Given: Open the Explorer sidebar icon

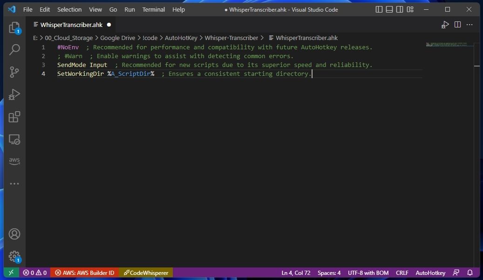Looking at the screenshot, I should pos(14,28).
